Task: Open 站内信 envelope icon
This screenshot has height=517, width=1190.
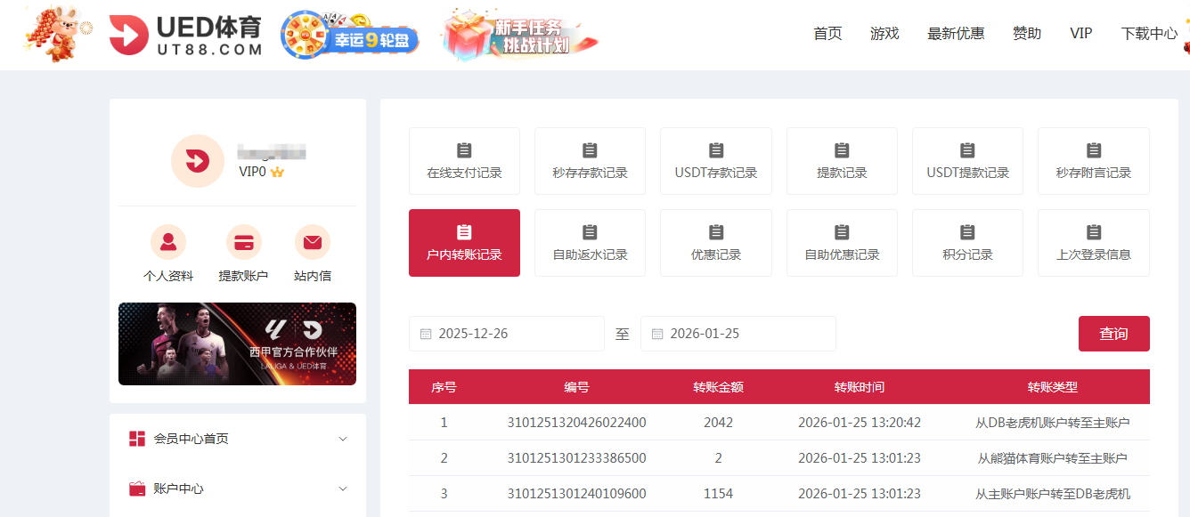Action: [313, 241]
